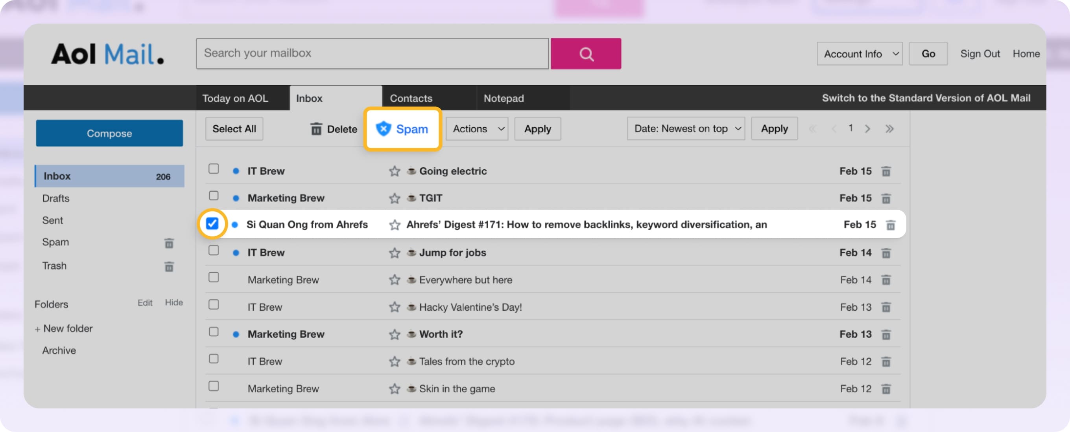Star the "Worth it?" email
The image size is (1070, 432).
394,334
